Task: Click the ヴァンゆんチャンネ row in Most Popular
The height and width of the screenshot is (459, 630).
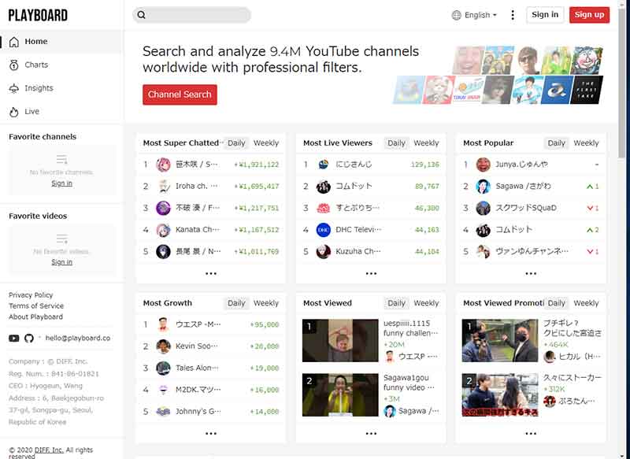Action: 531,251
